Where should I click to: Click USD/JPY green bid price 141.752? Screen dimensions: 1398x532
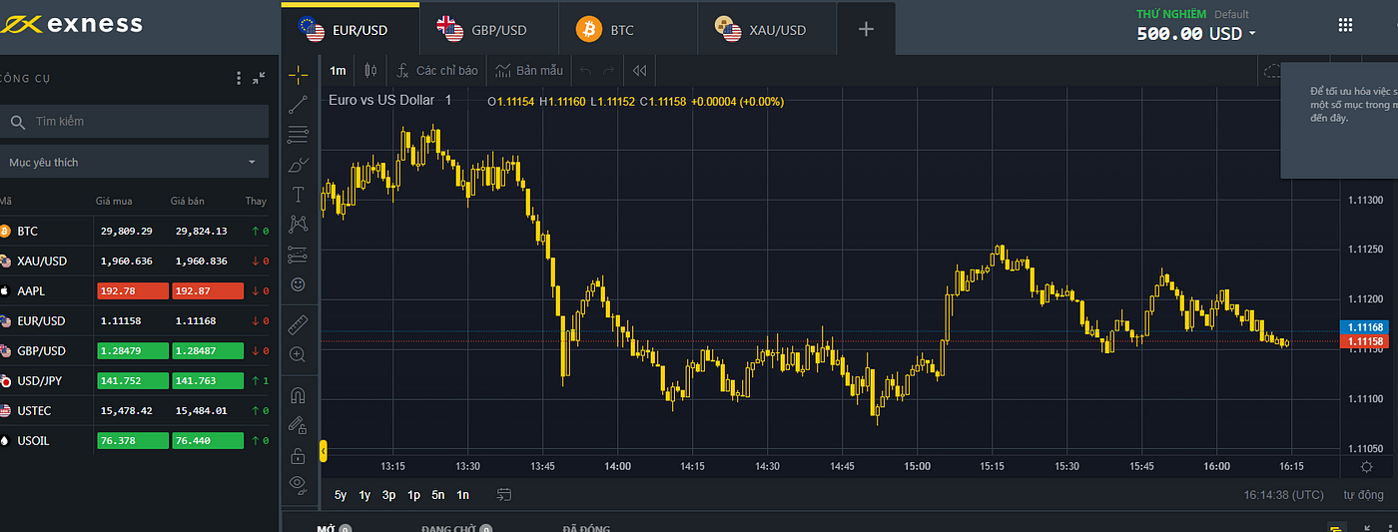click(133, 380)
